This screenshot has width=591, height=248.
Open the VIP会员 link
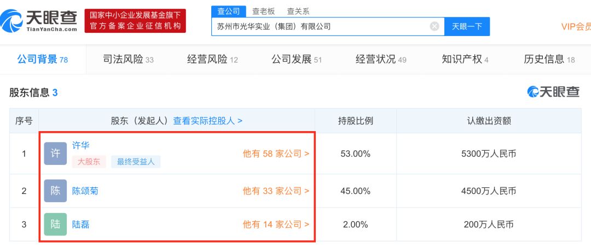point(576,27)
